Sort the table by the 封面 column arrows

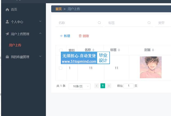(x=153, y=50)
